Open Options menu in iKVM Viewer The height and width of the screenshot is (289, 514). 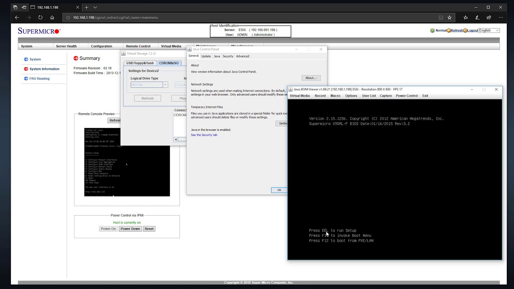point(351,96)
